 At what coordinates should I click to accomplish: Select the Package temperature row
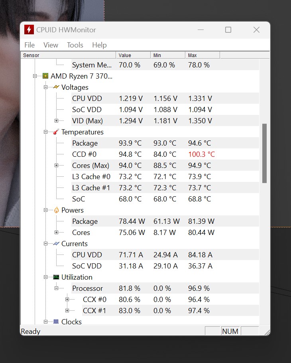pyautogui.click(x=165, y=143)
